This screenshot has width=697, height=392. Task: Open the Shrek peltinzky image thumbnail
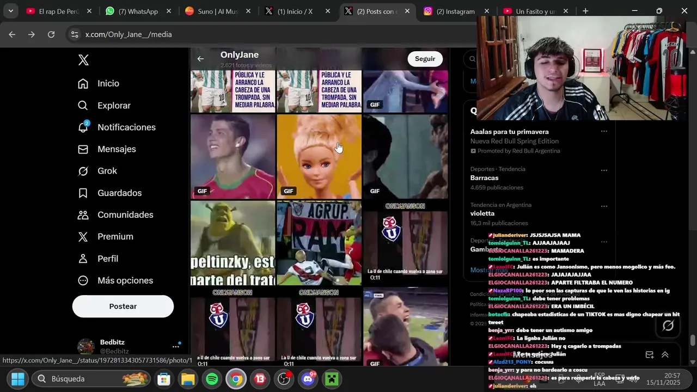click(x=233, y=243)
